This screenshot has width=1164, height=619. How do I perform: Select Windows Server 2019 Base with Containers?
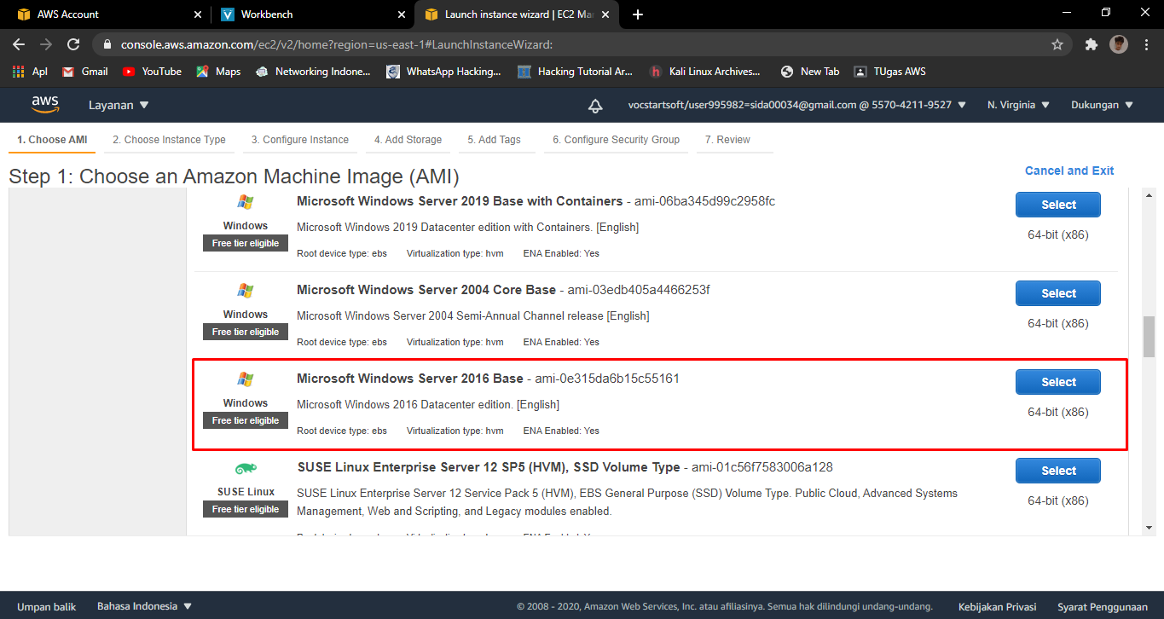pyautogui.click(x=1057, y=205)
